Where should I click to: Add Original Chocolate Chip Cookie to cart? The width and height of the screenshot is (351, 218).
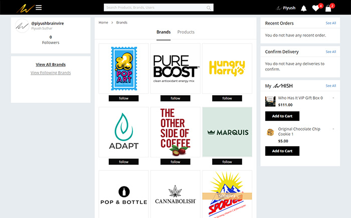(x=282, y=151)
